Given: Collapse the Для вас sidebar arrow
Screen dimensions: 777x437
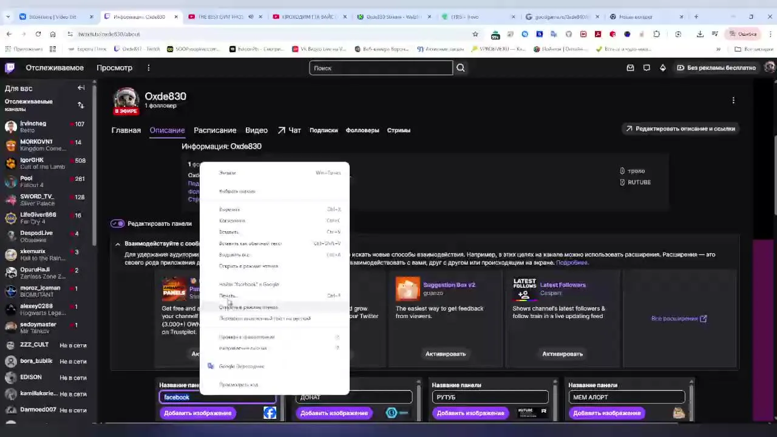Looking at the screenshot, I should tap(81, 88).
